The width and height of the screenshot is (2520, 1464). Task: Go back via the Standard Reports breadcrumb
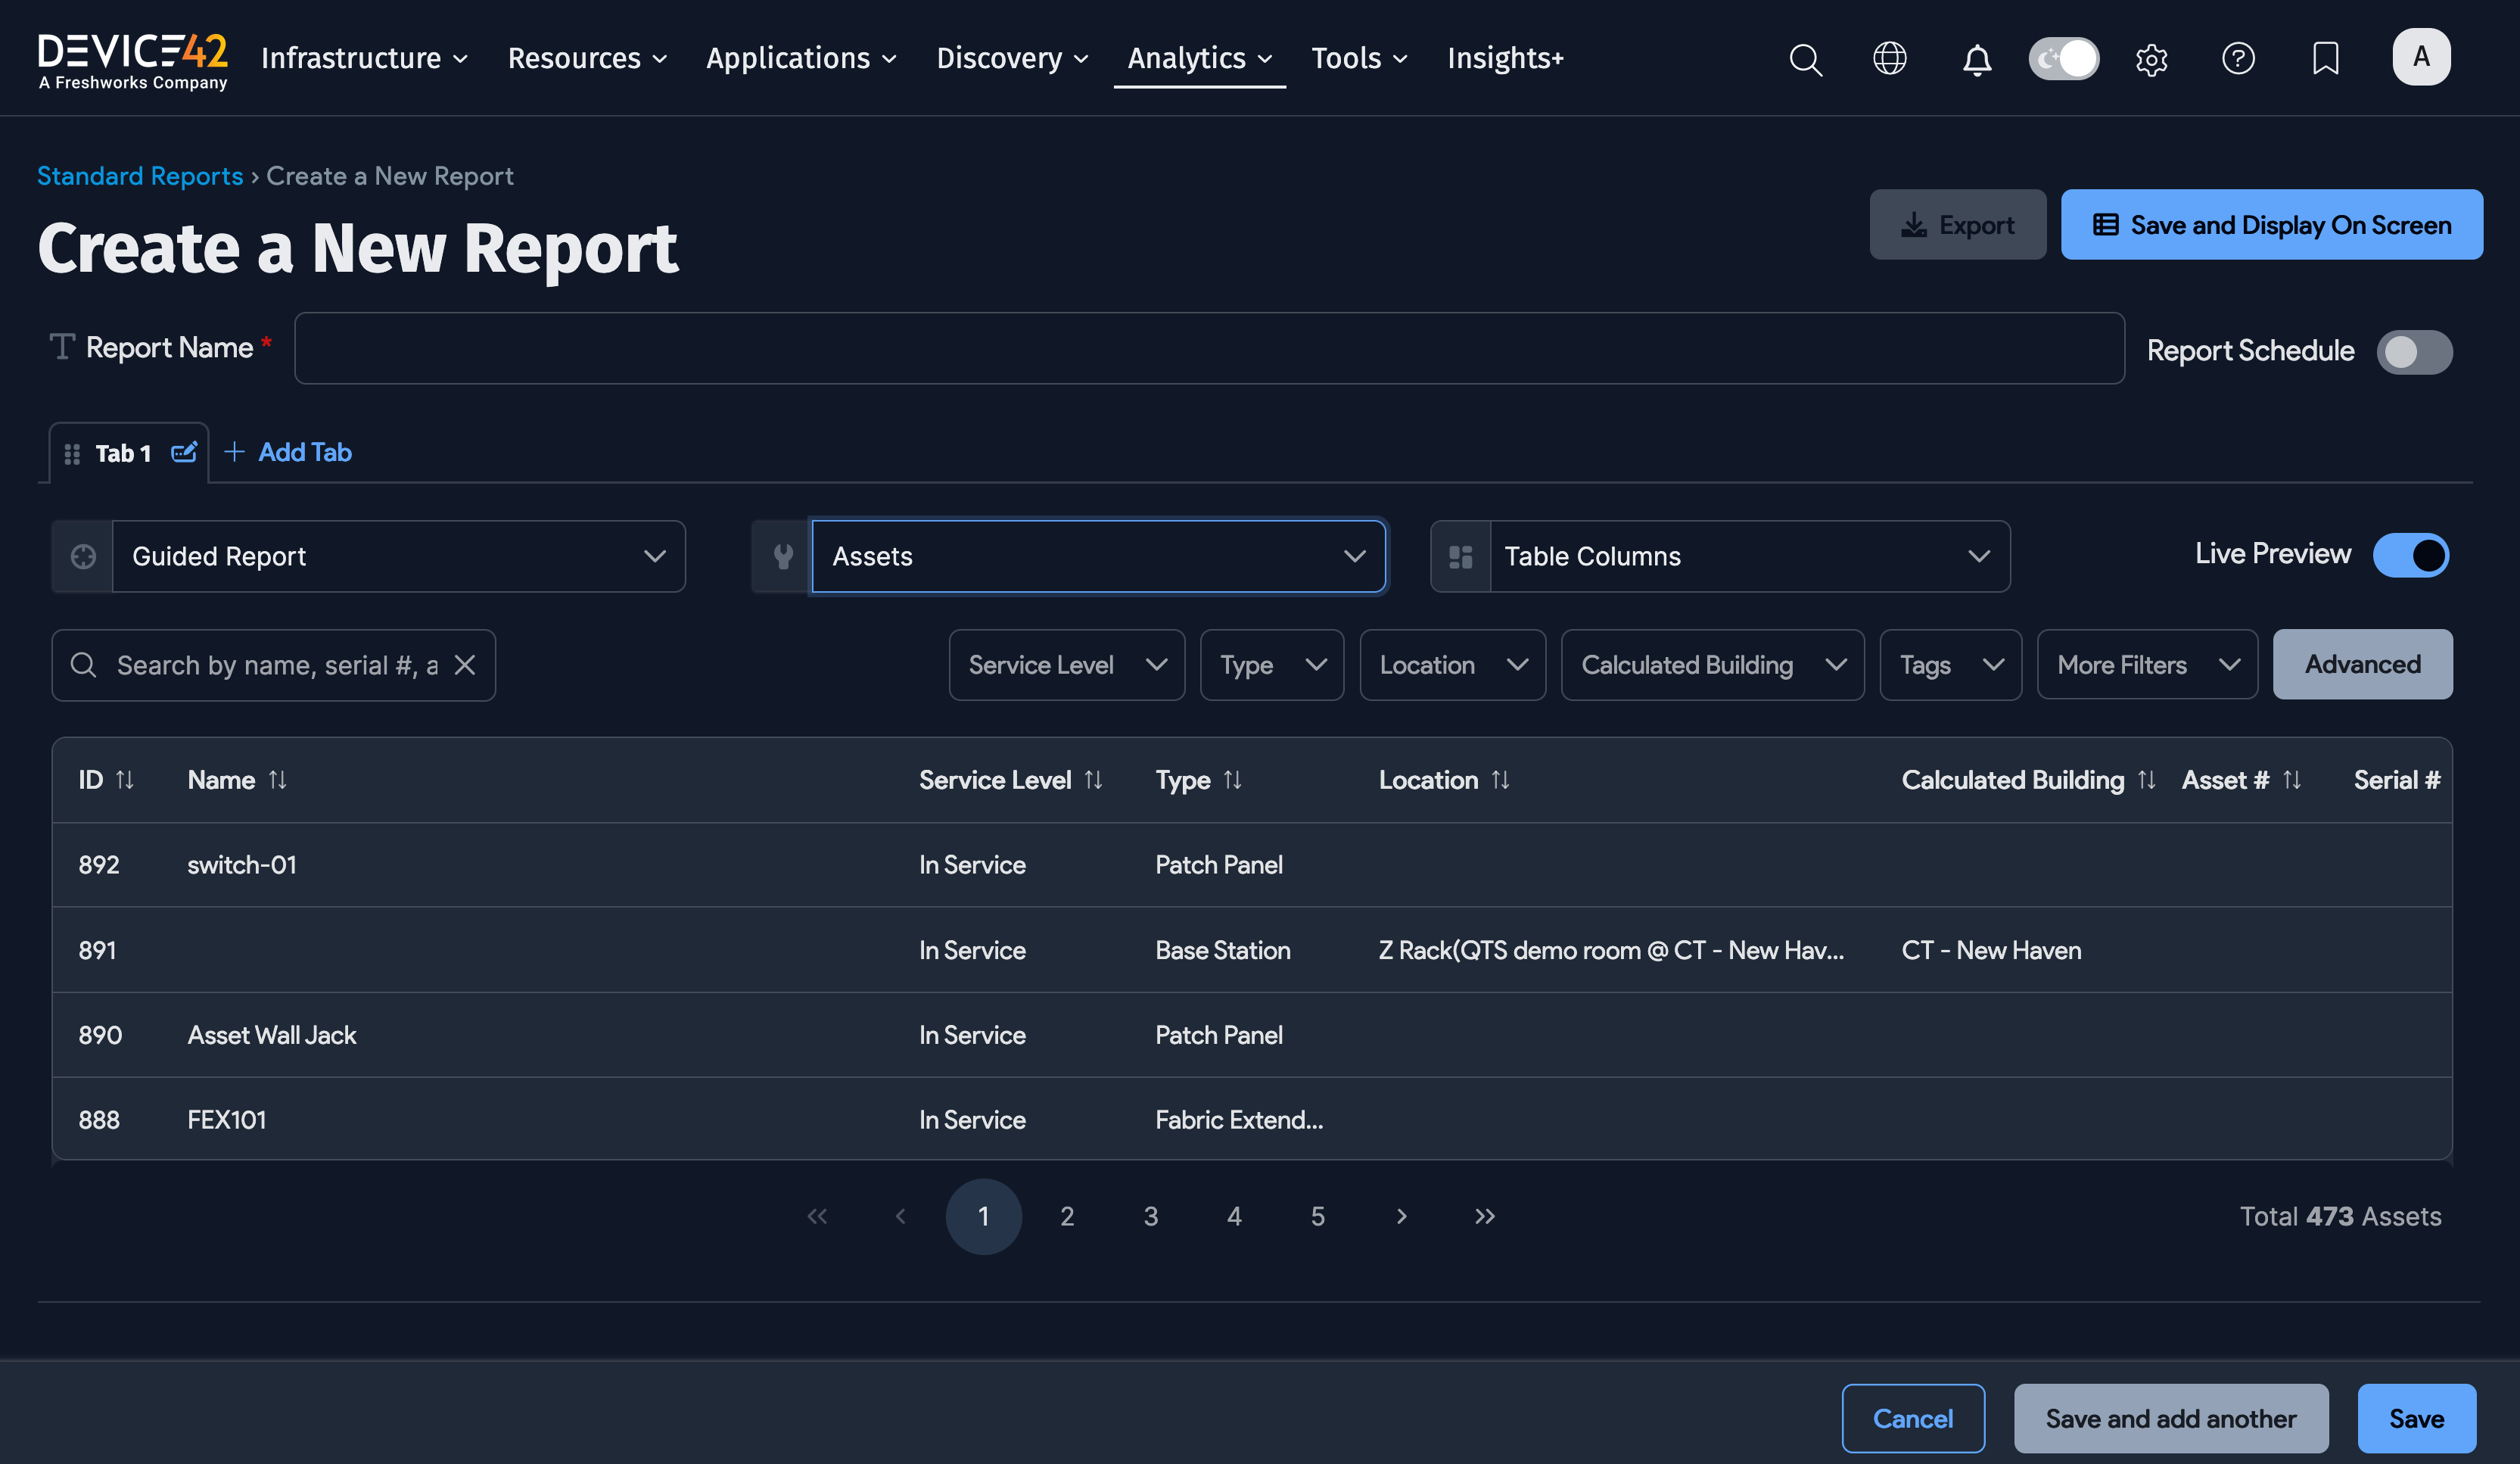click(x=140, y=175)
